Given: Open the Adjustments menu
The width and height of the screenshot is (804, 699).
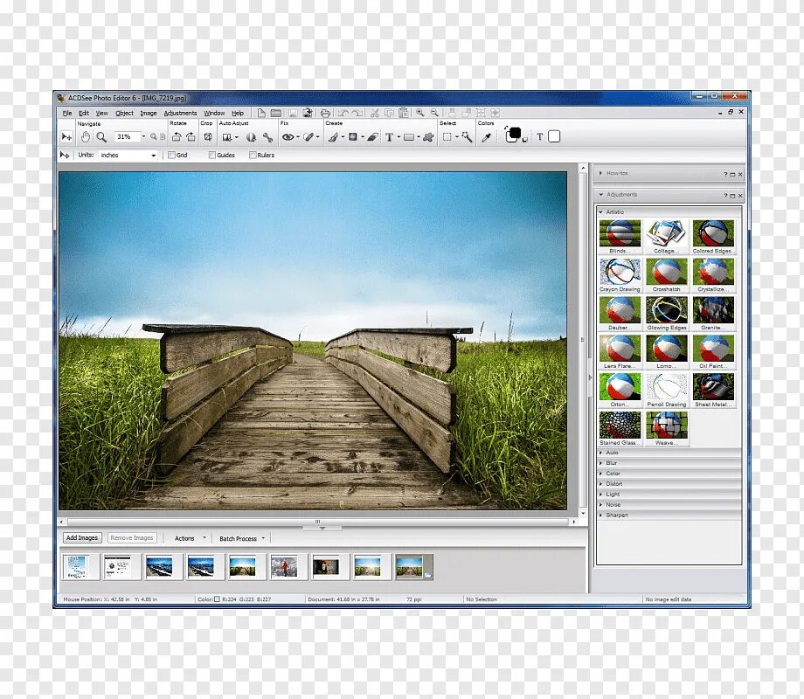Looking at the screenshot, I should click(x=180, y=113).
